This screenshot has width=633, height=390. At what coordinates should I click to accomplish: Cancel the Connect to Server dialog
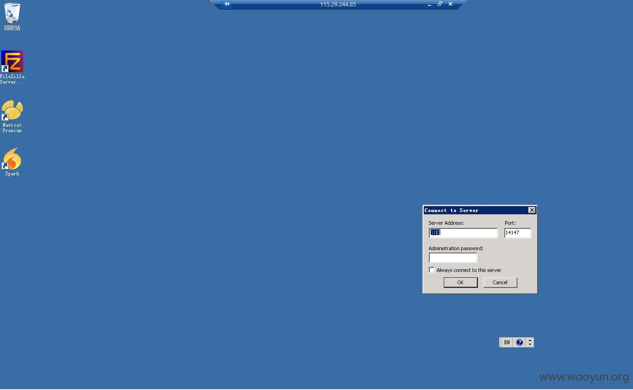coord(500,282)
